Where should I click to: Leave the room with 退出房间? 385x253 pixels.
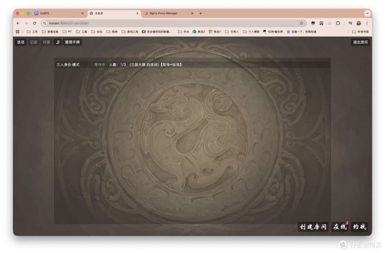coord(360,42)
